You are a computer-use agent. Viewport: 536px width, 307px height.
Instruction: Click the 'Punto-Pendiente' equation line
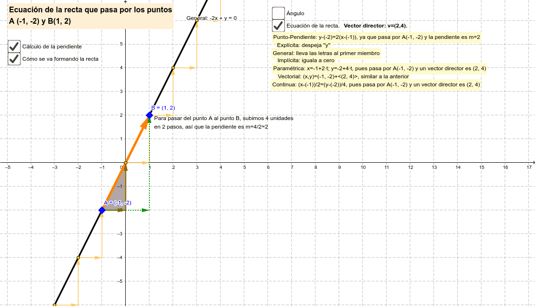point(376,37)
